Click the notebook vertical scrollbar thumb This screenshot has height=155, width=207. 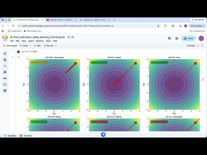[x=203, y=79]
